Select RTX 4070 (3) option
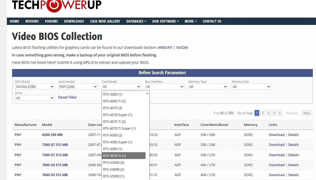The height and width of the screenshot is (180, 316). click(124, 108)
